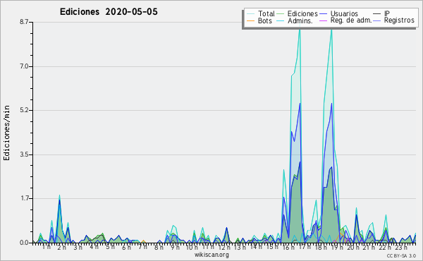The image size is (423, 261).
Task: Click the '17 h' x-axis label
Action: 305,247
